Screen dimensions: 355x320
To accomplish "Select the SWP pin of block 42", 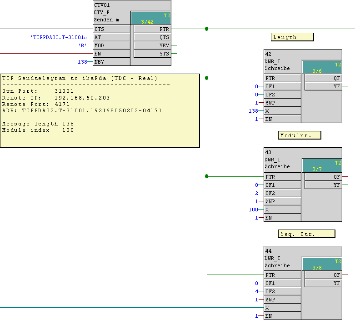I will pyautogui.click(x=282, y=103).
